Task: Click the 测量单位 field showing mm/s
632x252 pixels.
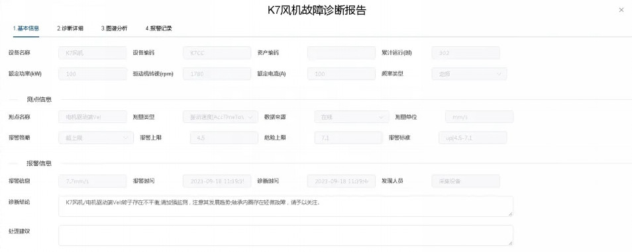Action: (x=479, y=117)
